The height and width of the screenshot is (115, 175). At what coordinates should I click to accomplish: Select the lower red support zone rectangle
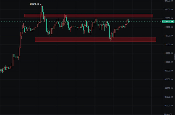(x=96, y=39)
